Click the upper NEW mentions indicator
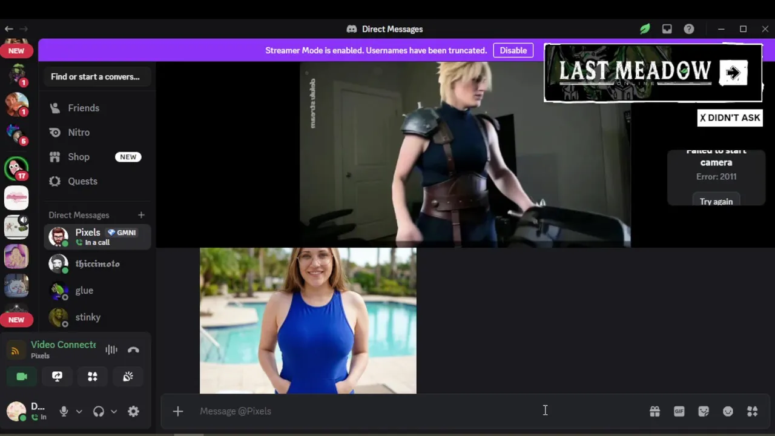The image size is (775, 436). pos(16,51)
